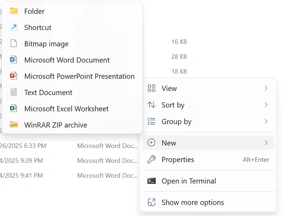Image resolution: width=291 pixels, height=216 pixels.
Task: Open the View menu entry
Action: (208, 88)
